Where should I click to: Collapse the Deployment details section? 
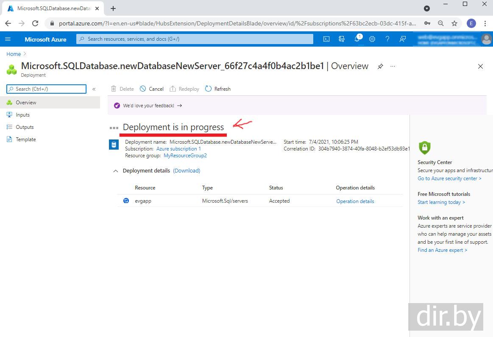[115, 171]
